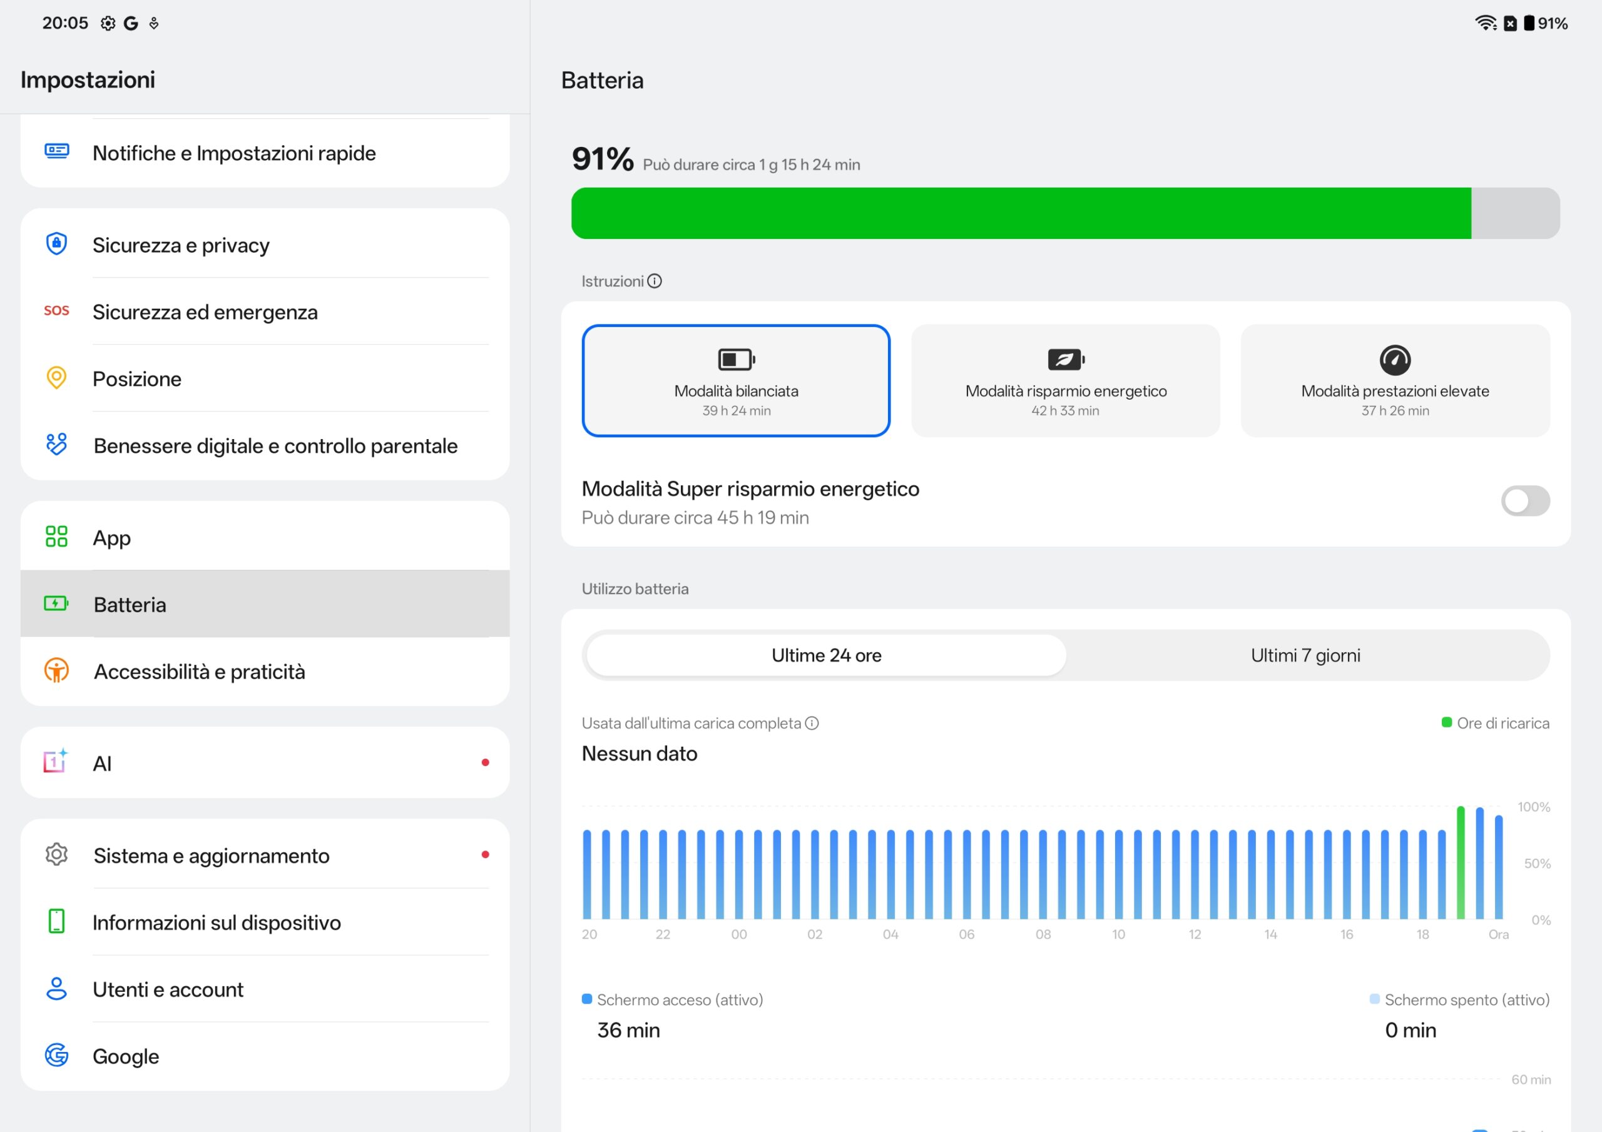Enable Modalità Super risparmio energetico switch
1602x1132 pixels.
click(x=1525, y=501)
